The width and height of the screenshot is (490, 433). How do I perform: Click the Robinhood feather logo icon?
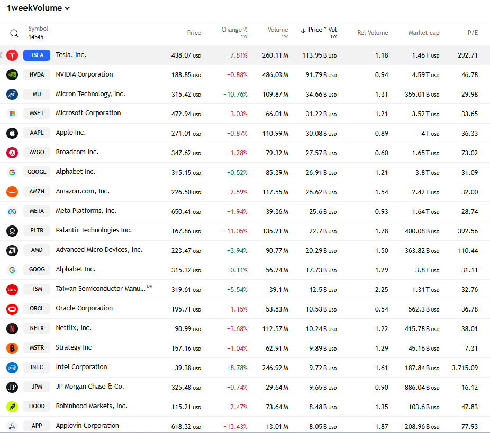12,407
